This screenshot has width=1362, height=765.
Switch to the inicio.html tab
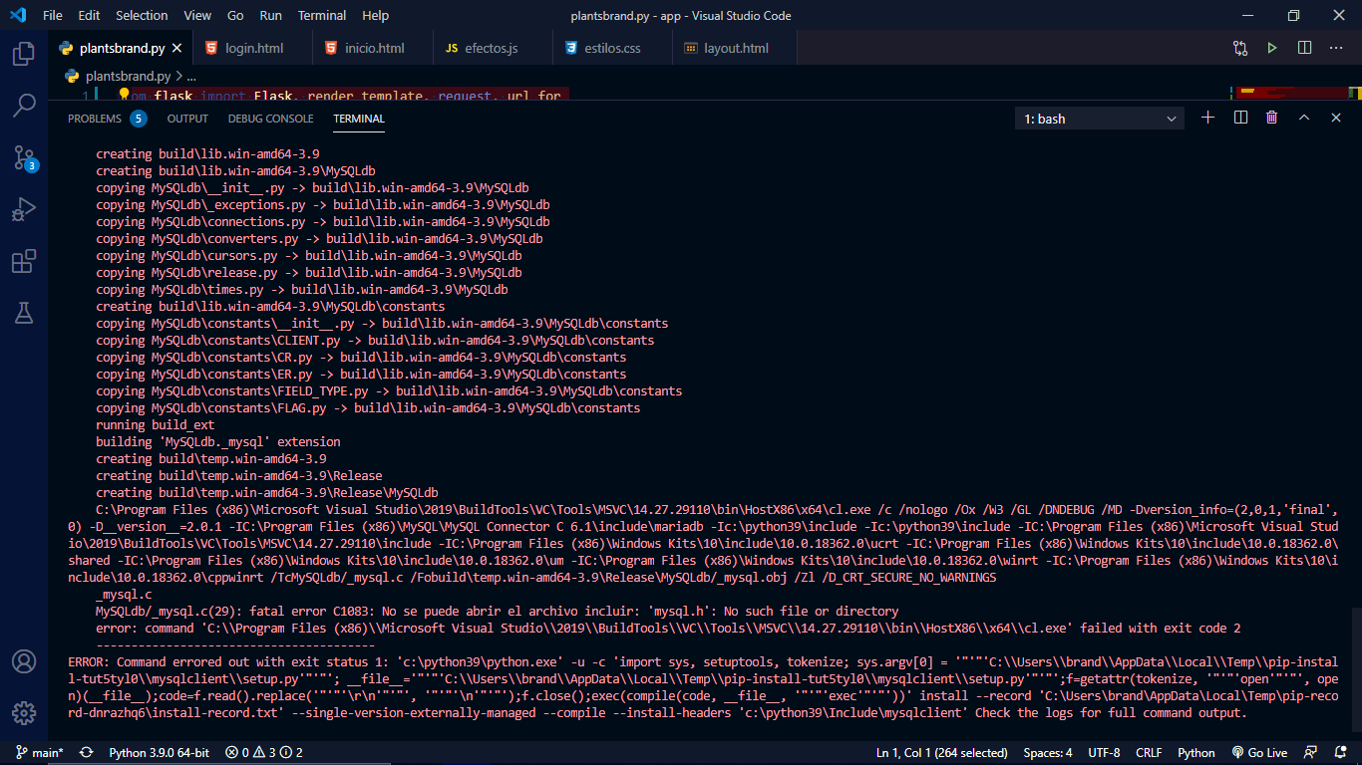click(373, 48)
